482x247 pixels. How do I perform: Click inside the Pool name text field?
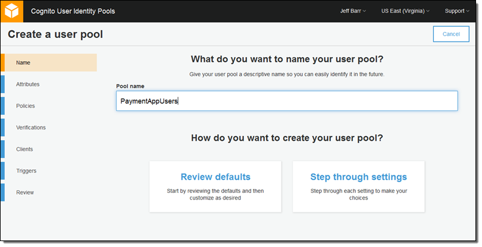(x=286, y=101)
